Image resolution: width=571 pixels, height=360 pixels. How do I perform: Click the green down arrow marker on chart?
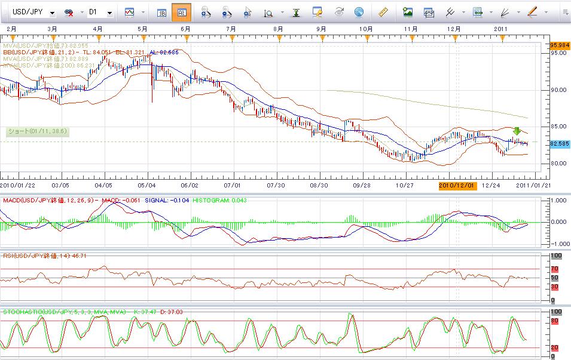[x=517, y=131]
